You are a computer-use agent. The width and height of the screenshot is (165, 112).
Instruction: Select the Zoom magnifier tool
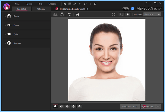pos(121,14)
